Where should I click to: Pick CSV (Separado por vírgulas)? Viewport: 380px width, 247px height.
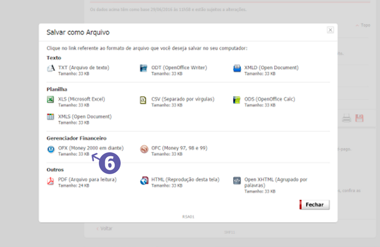pyautogui.click(x=183, y=99)
